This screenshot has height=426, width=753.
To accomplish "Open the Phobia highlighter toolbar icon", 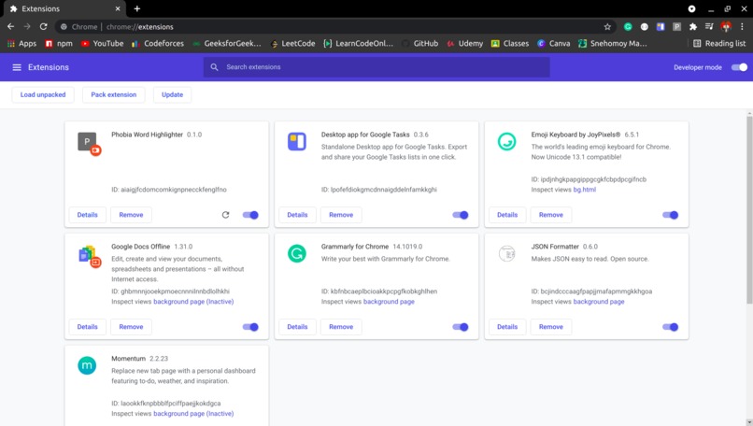I will [676, 27].
